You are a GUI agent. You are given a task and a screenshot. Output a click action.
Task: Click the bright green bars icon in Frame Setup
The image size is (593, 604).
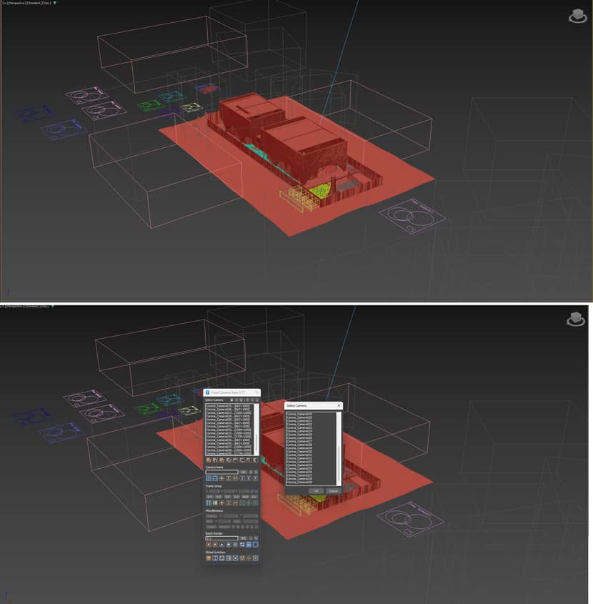(x=215, y=502)
